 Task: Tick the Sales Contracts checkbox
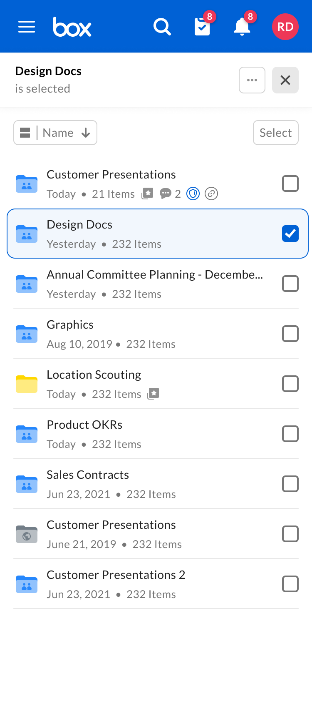pos(290,484)
